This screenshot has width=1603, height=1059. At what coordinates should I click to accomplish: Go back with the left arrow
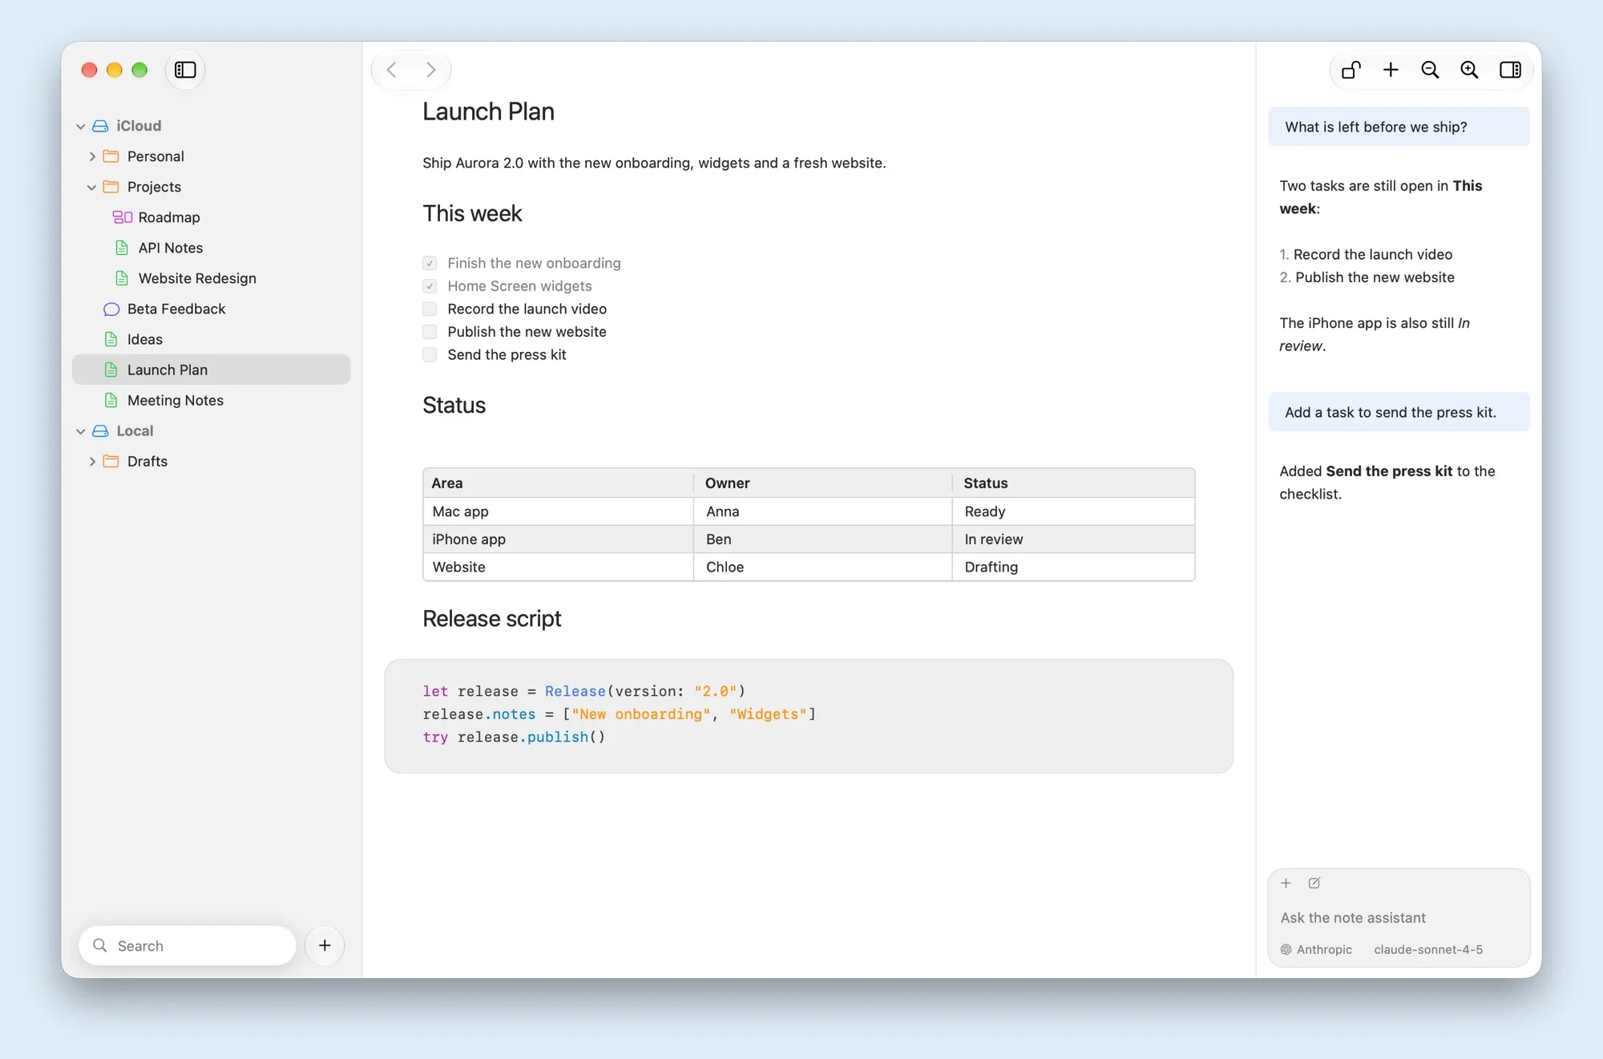(x=391, y=70)
